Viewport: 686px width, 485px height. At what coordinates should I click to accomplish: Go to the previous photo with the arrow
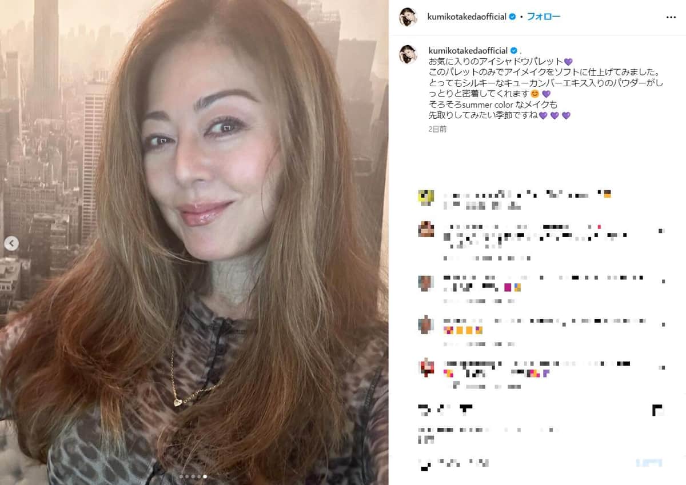(11, 243)
